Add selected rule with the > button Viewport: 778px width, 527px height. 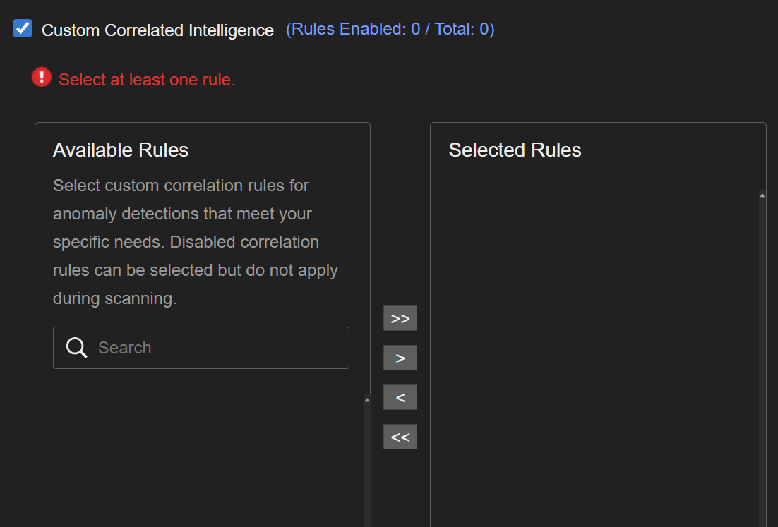click(400, 358)
